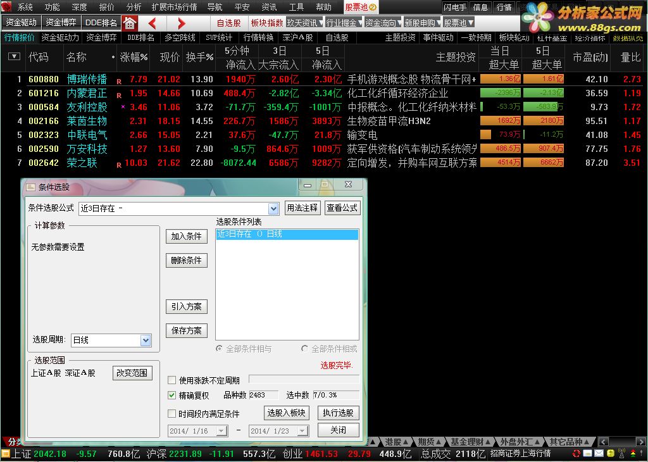648x462 pixels.
Task: Open the start date 2014/1/16 dropdown
Action: [x=221, y=431]
